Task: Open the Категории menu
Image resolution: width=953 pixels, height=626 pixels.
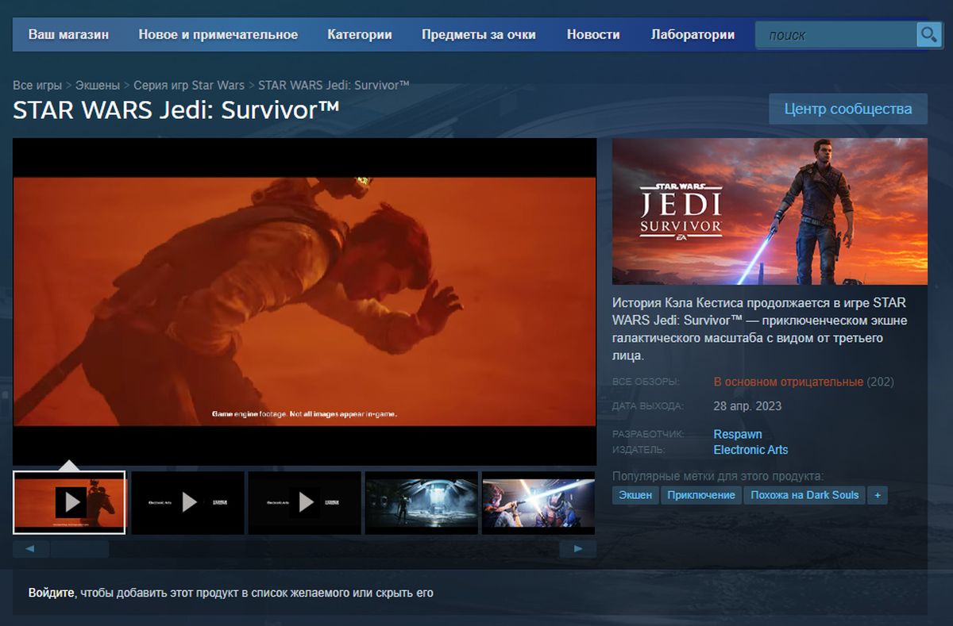Action: point(360,35)
